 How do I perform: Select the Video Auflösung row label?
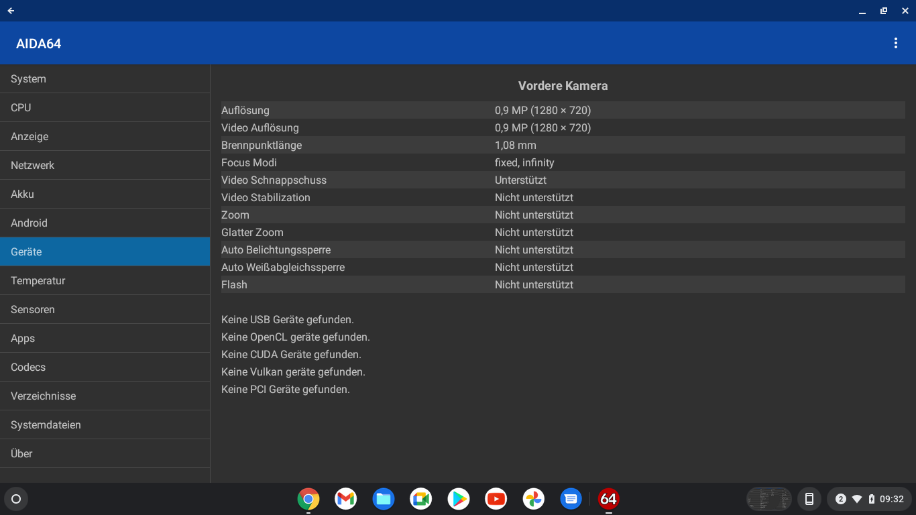(x=260, y=127)
